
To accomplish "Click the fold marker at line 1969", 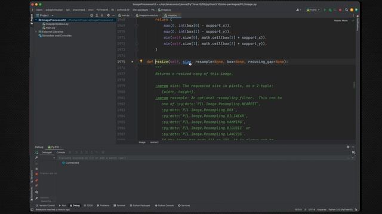I will point(137,26).
